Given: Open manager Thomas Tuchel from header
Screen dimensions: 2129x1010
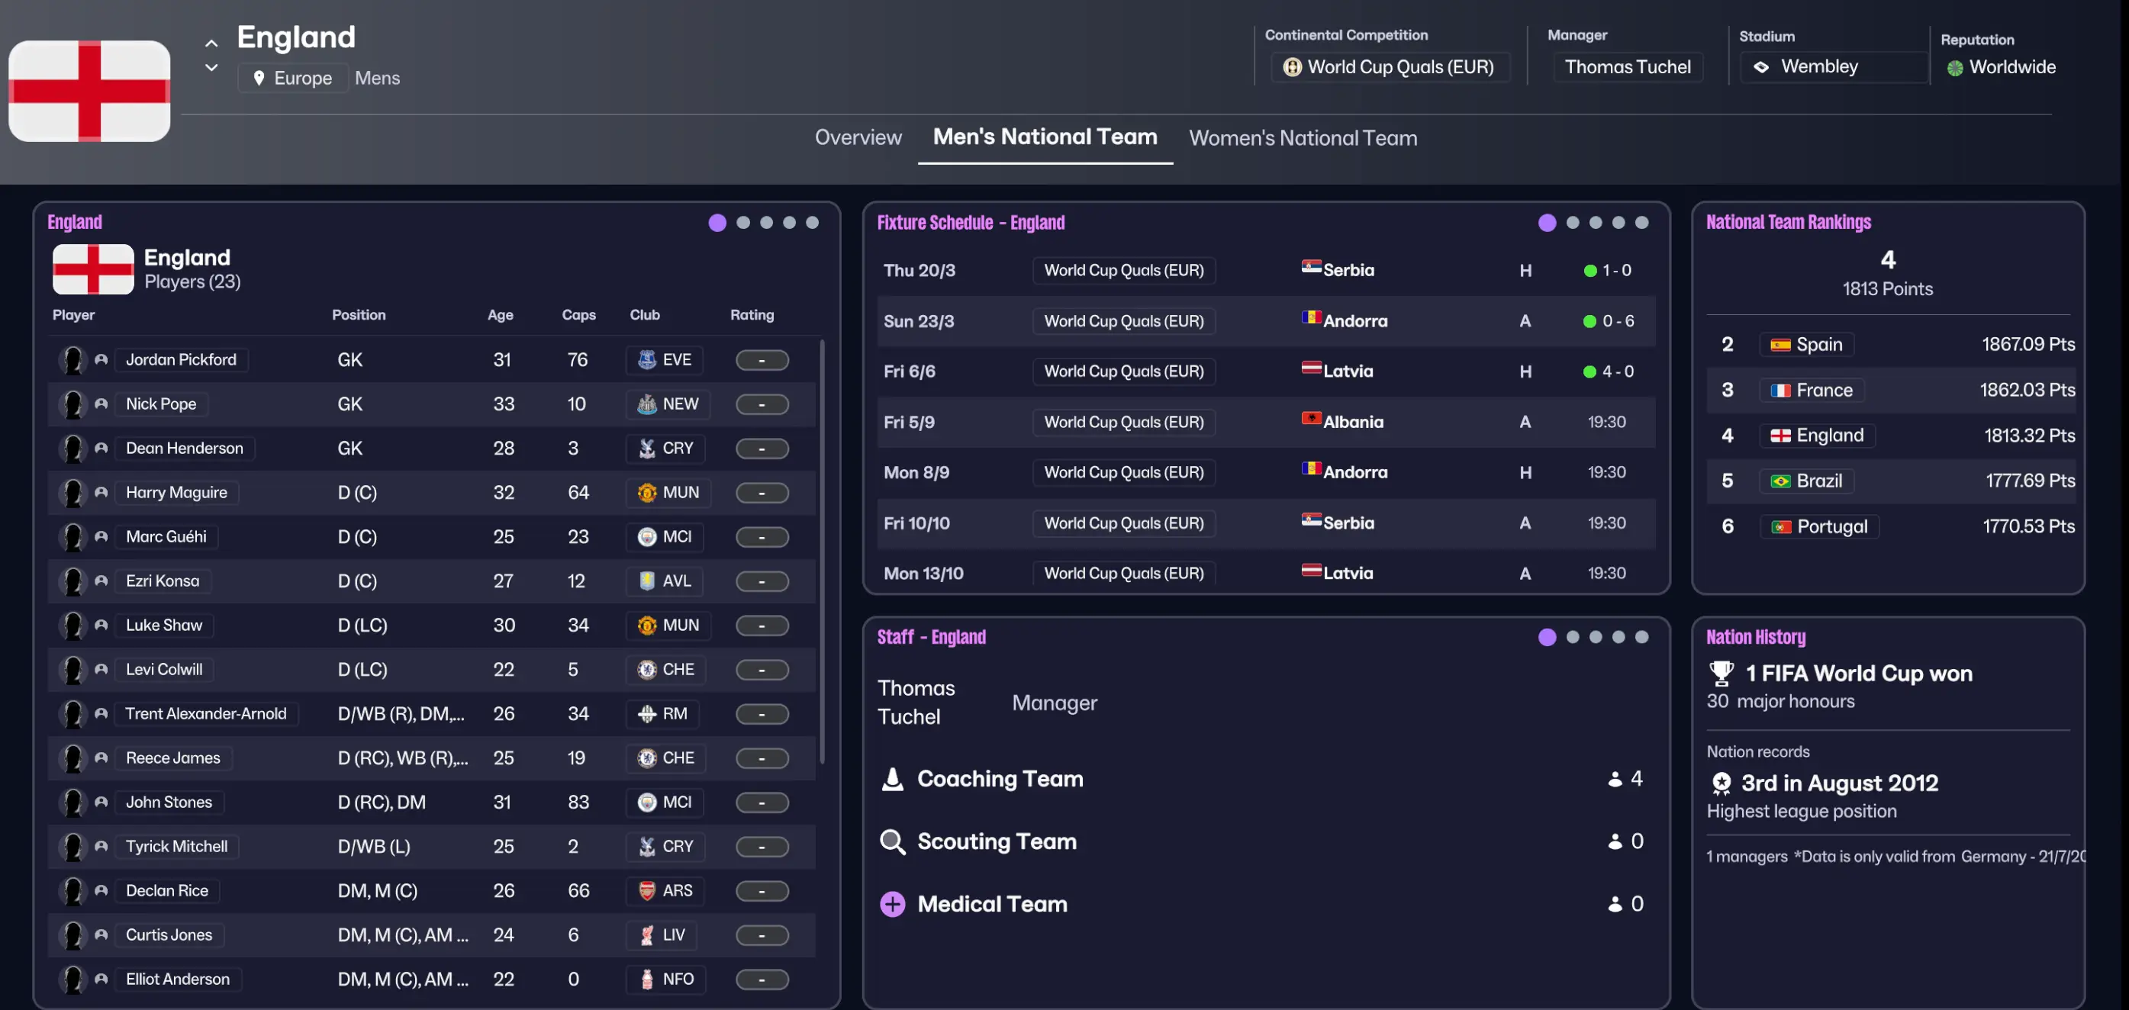Looking at the screenshot, I should (x=1628, y=67).
